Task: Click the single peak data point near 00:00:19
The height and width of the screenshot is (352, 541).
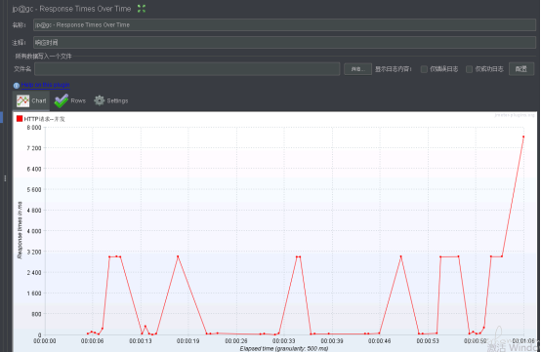Action: [178, 256]
